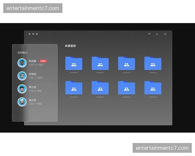Open the third shared folder in the top row
195x156 pixels.
(126, 64)
